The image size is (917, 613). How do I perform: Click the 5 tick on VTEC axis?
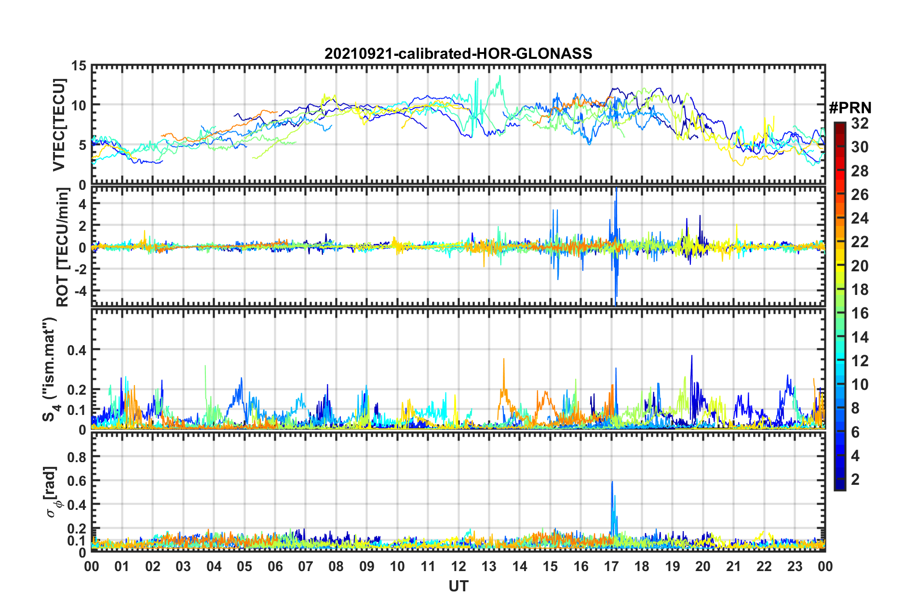[x=82, y=145]
